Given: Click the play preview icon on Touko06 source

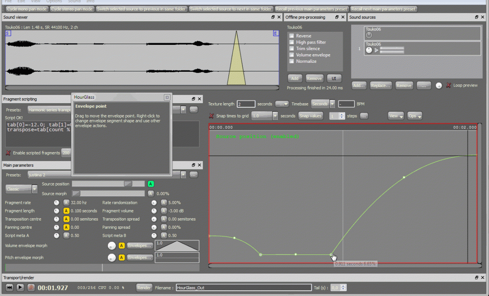Looking at the screenshot, I should tap(377, 50).
